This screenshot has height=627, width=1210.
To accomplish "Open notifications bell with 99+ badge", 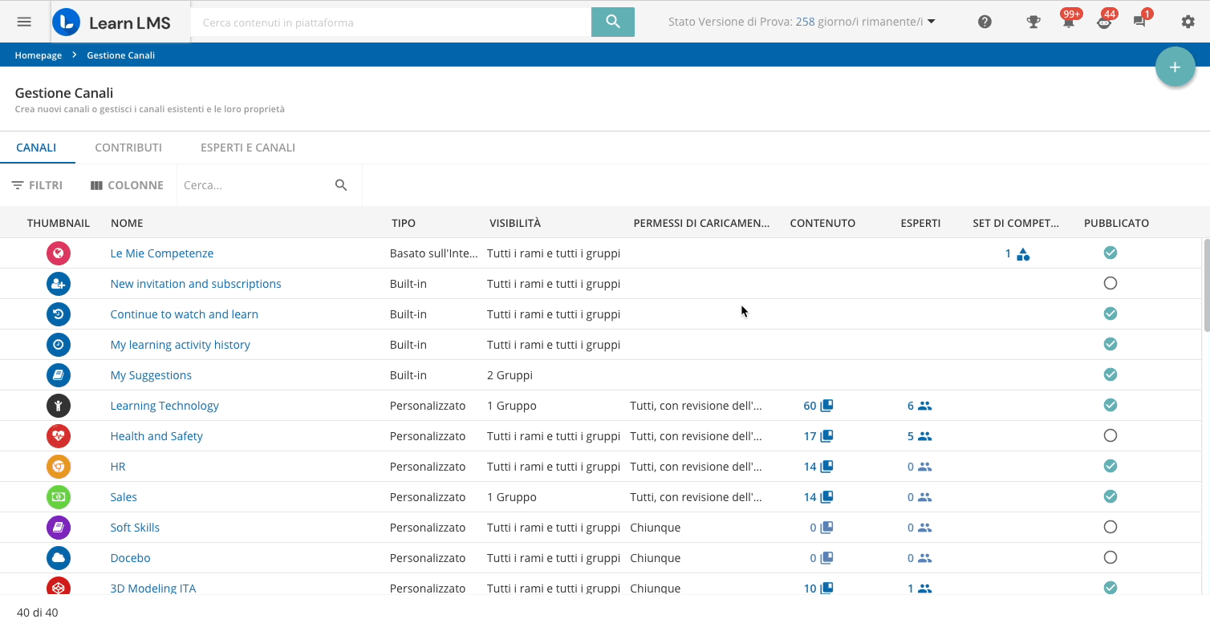I will pos(1069,22).
